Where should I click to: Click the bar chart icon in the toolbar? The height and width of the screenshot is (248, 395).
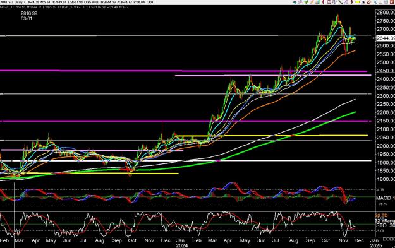(x=318, y=2)
